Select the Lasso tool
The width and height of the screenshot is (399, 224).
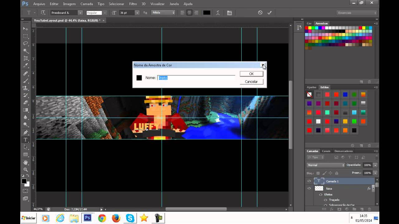[x=26, y=43]
